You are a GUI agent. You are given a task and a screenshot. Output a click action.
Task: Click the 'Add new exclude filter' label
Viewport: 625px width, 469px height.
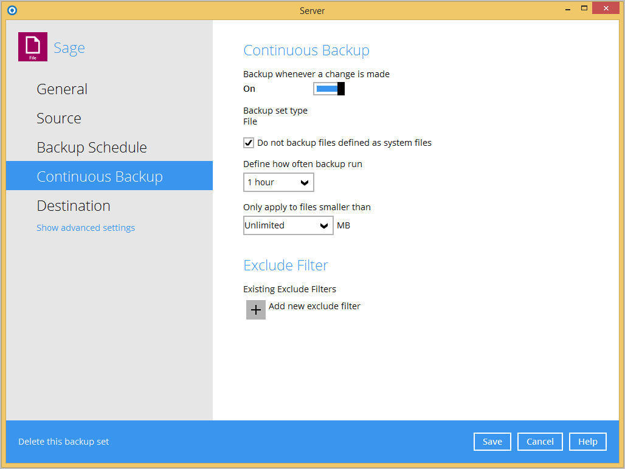(314, 306)
